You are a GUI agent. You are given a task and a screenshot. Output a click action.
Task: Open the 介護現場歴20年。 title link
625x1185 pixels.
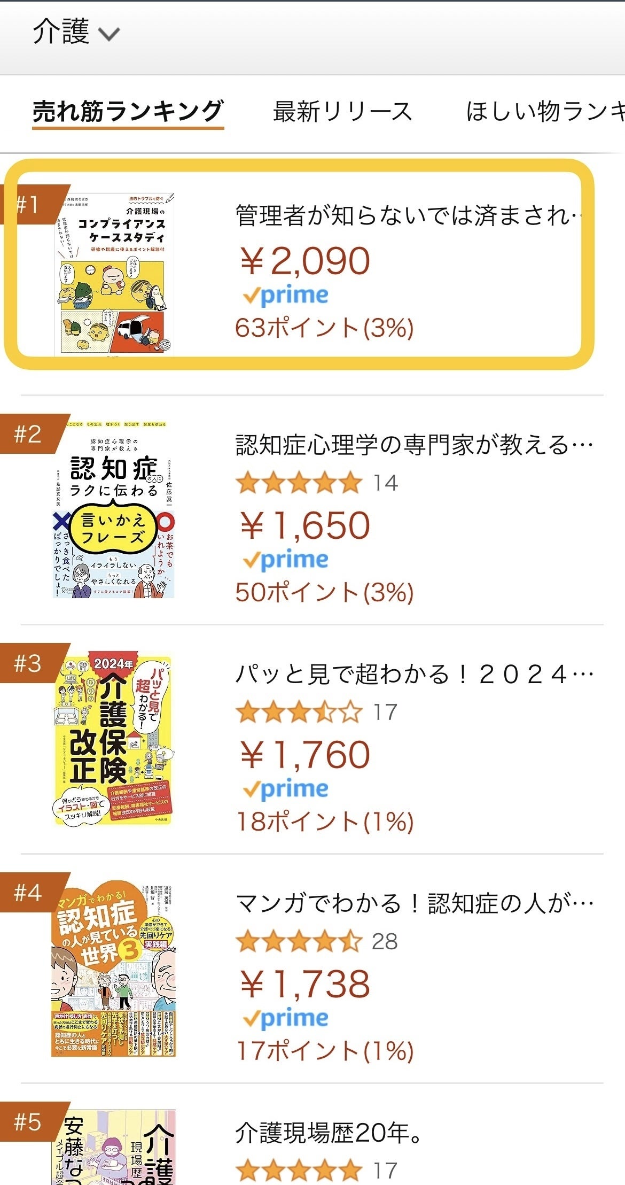pos(329,1133)
